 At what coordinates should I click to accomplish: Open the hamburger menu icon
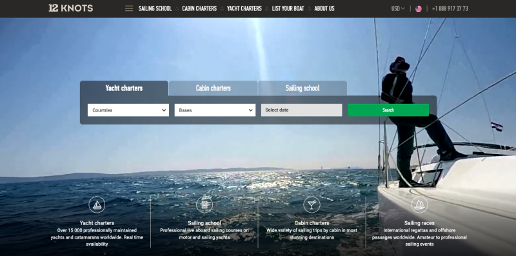(129, 8)
